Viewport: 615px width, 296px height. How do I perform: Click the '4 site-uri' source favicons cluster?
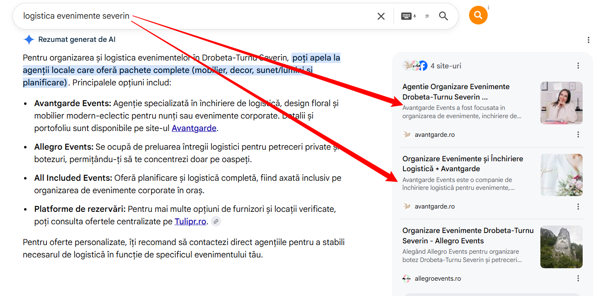tap(415, 66)
